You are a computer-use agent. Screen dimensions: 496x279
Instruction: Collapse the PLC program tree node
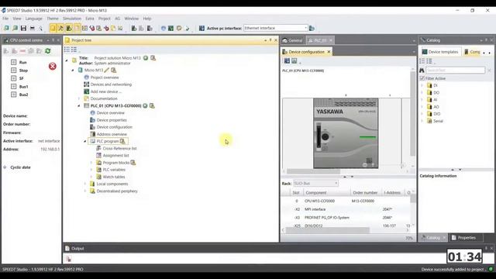tap(85, 141)
